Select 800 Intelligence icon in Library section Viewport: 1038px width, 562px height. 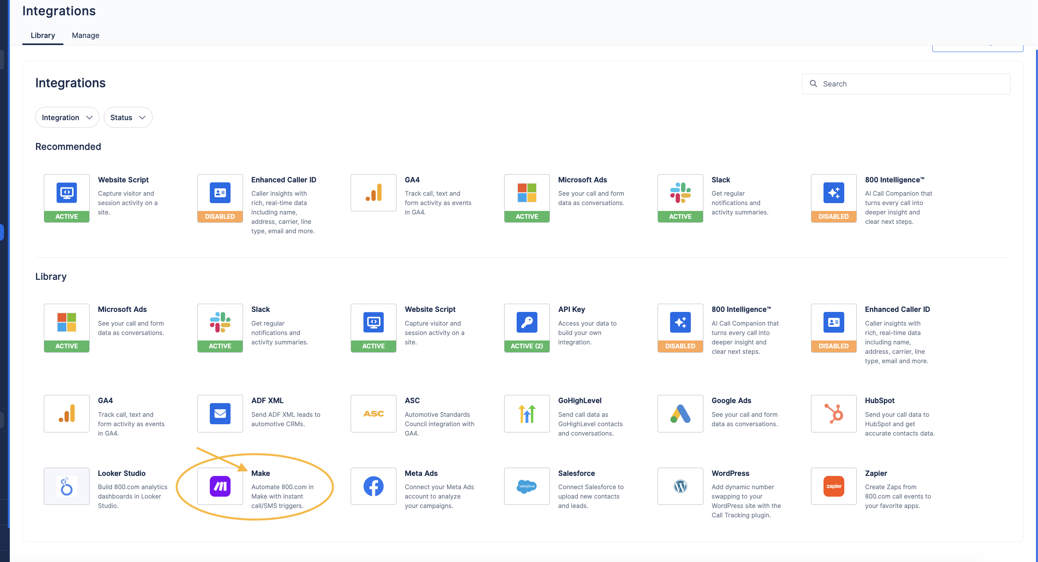(680, 322)
